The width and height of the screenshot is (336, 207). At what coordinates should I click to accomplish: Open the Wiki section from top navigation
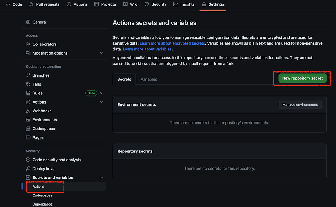tap(130, 4)
